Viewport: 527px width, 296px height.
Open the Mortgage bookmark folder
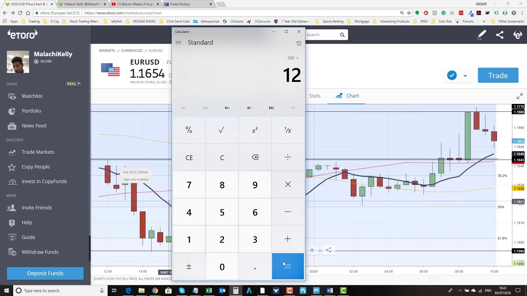point(358,21)
